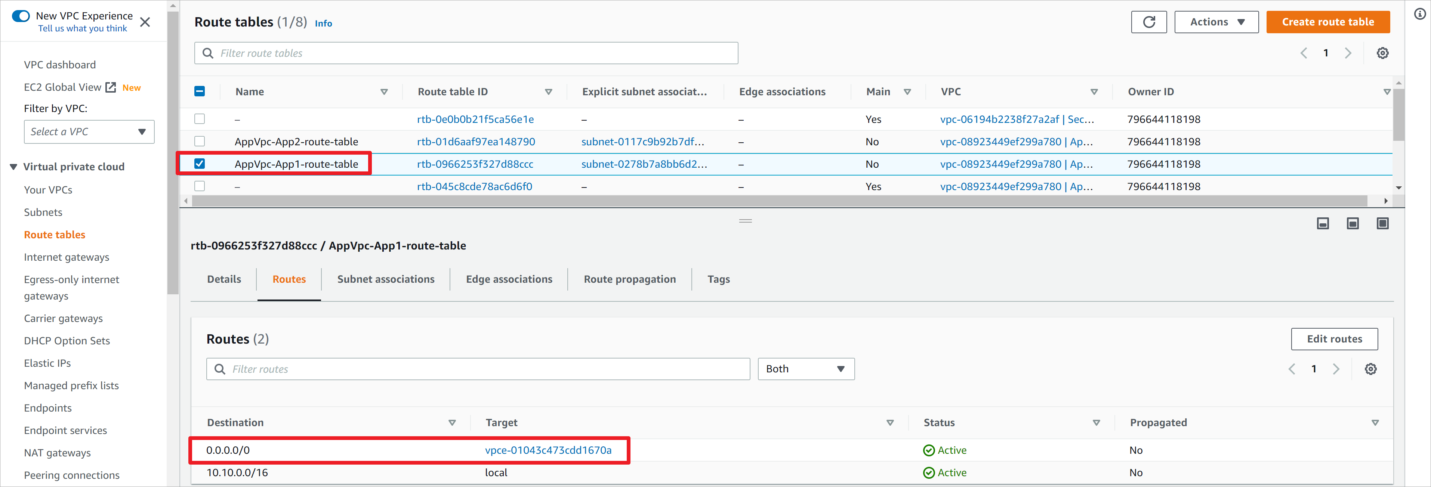Image resolution: width=1431 pixels, height=487 pixels.
Task: Open the Select a VPC dropdown
Action: click(x=89, y=132)
